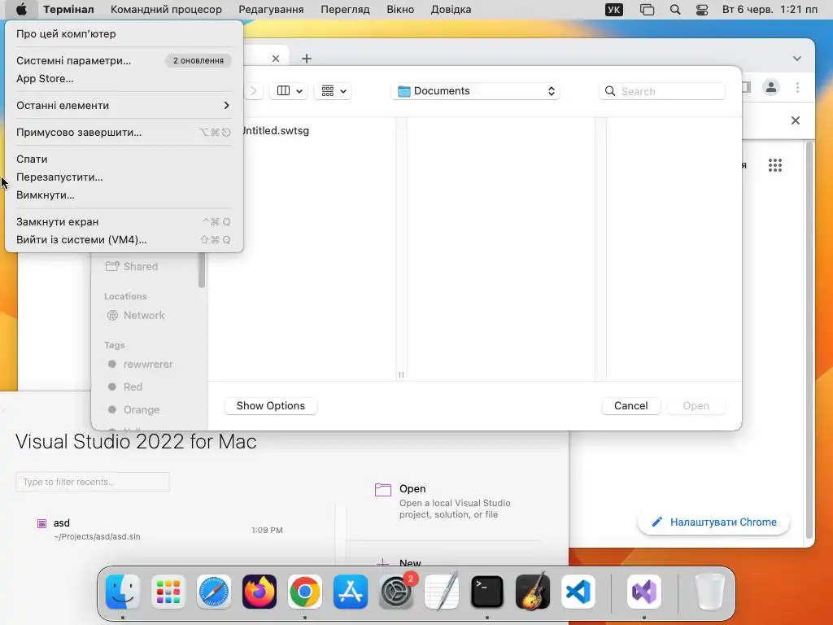833x625 pixels.
Task: Select Спати menu item
Action: click(x=124, y=159)
